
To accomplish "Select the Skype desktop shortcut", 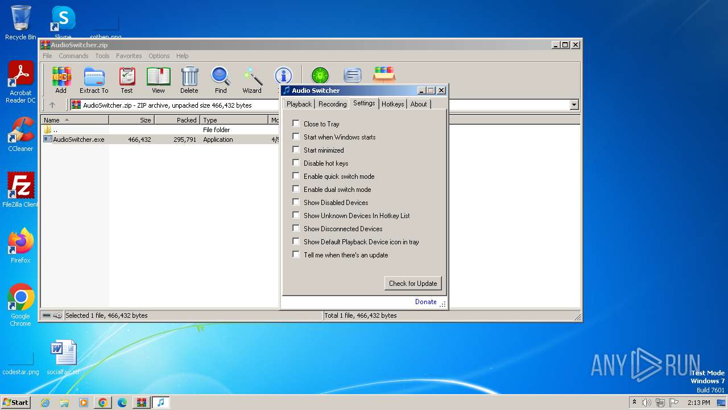I will tap(63, 23).
